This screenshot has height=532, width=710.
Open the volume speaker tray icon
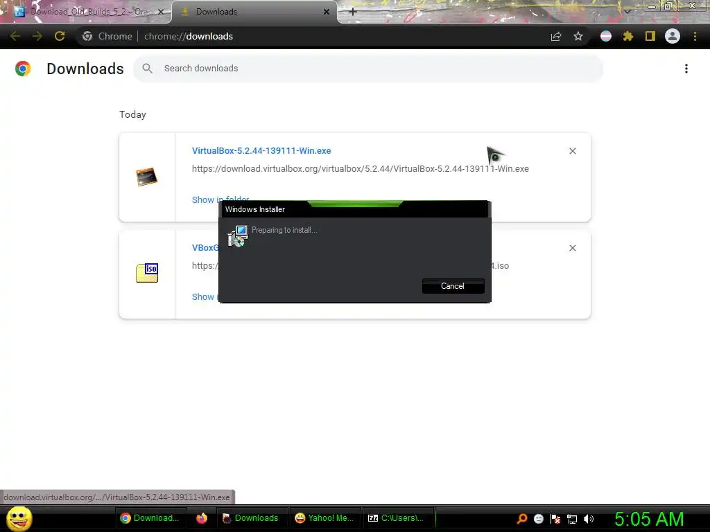point(588,519)
